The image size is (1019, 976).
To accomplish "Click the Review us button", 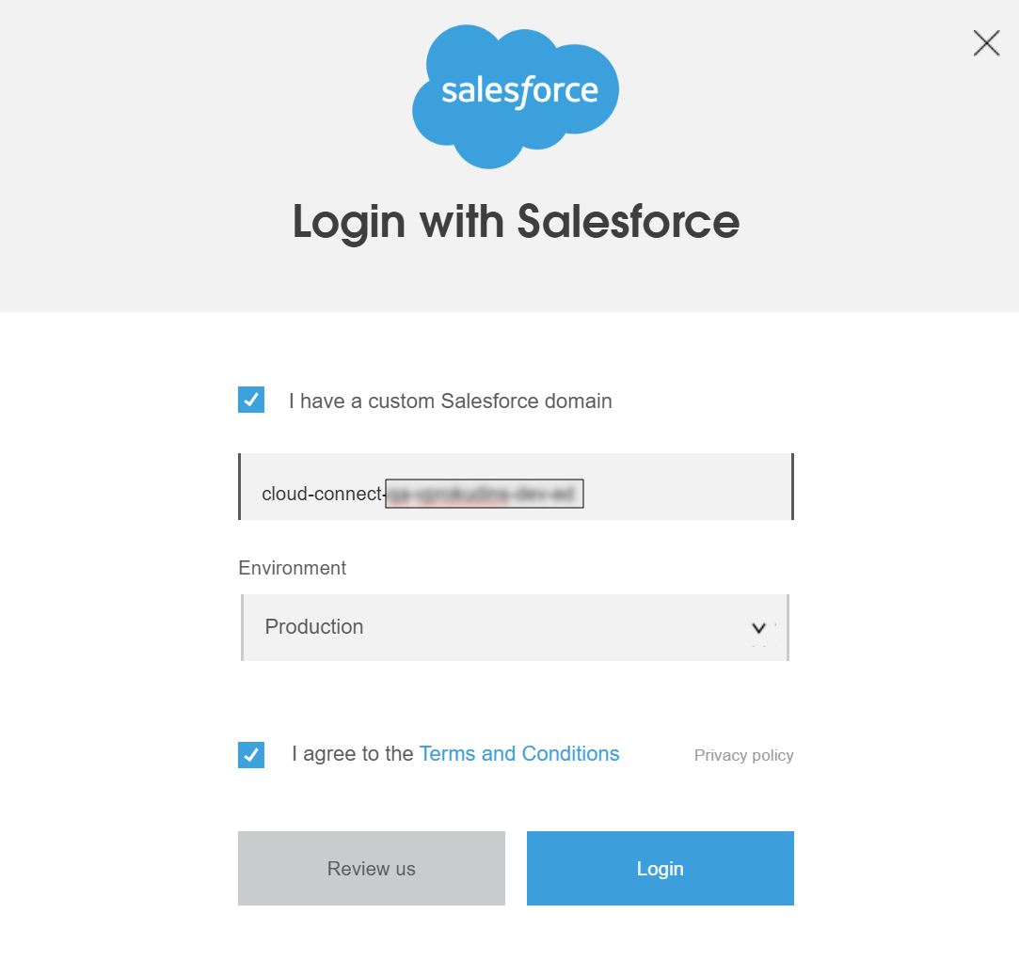I will click(x=371, y=868).
